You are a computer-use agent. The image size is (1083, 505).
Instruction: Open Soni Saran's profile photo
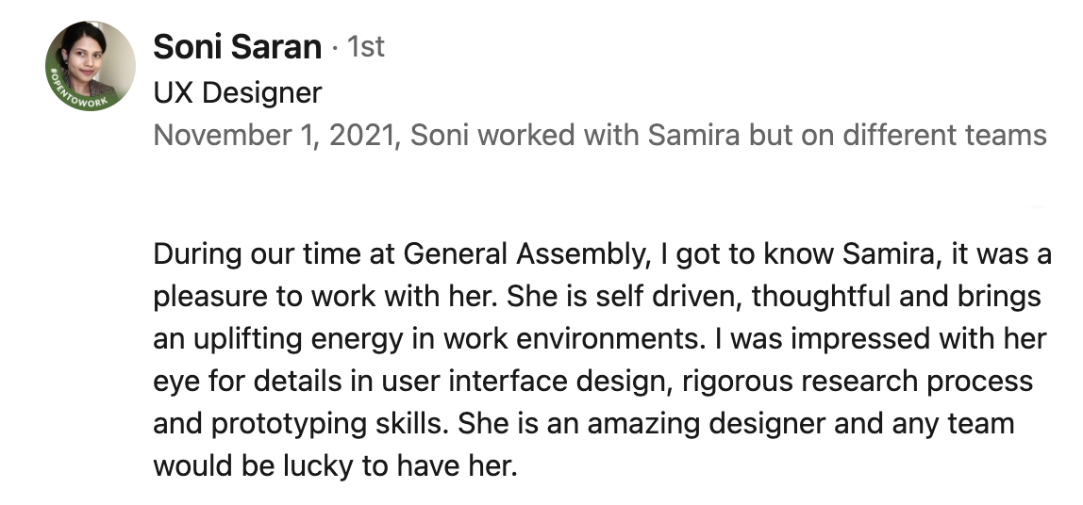pos(91,66)
